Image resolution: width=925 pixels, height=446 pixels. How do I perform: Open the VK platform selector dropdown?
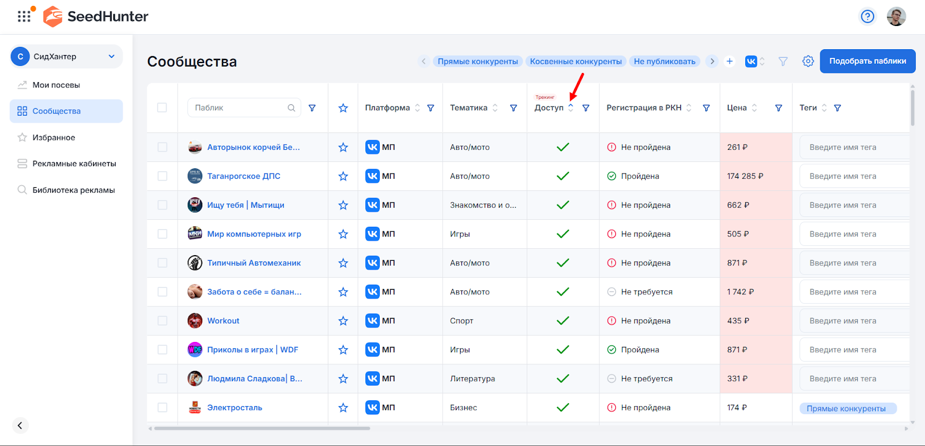coord(755,61)
